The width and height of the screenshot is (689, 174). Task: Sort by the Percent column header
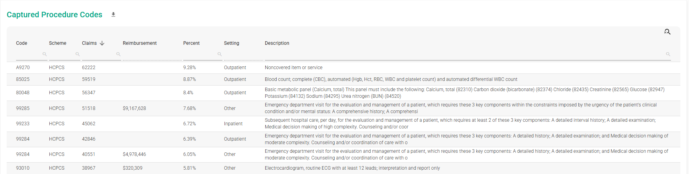point(191,43)
